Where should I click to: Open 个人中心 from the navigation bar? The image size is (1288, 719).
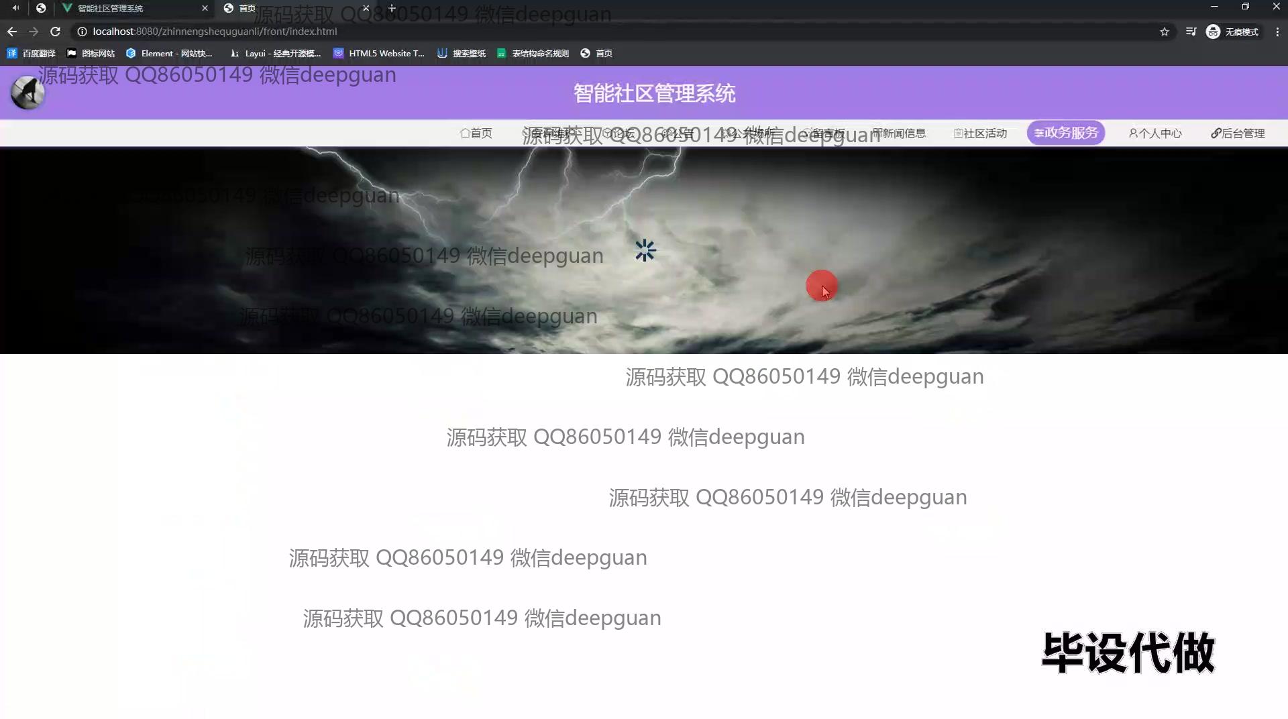(x=1155, y=133)
